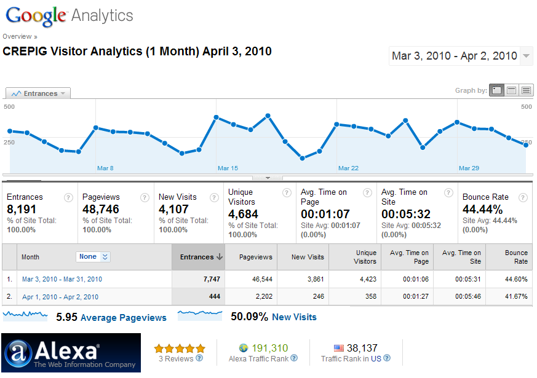
Task: Click the Mar 22 graph axis marker
Action: (x=348, y=168)
